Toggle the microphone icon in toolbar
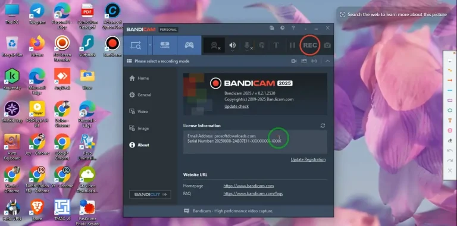The height and width of the screenshot is (226, 457). pyautogui.click(x=248, y=45)
